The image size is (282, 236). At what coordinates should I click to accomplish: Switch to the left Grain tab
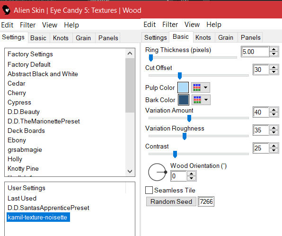pos(83,38)
